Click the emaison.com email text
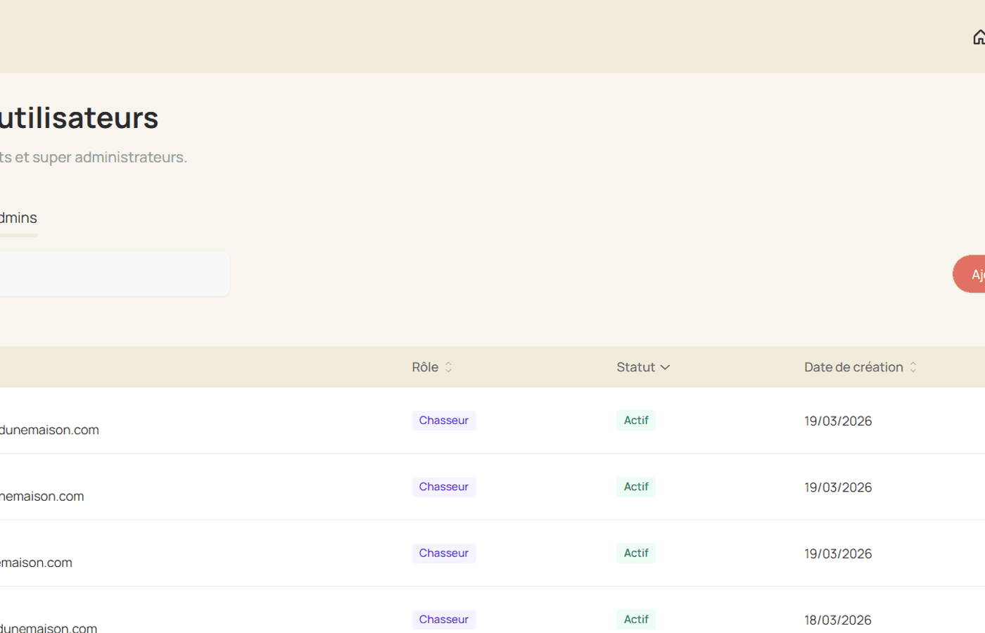 click(x=36, y=563)
